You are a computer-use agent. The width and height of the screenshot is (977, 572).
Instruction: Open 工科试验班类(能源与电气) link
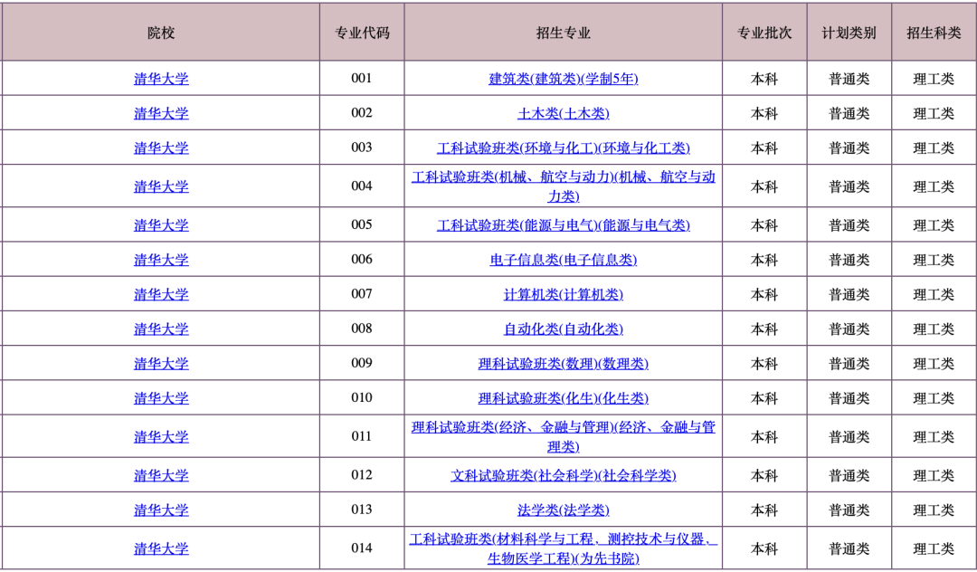[x=563, y=225]
